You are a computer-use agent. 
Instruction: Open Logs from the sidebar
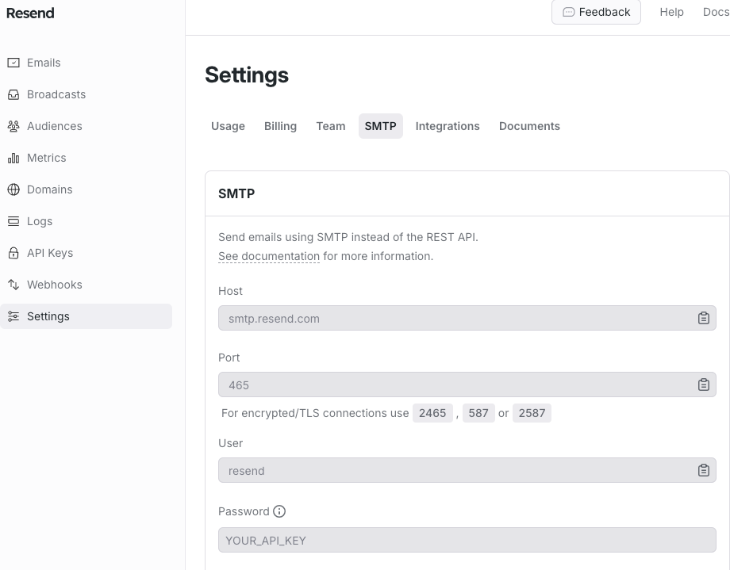pyautogui.click(x=40, y=221)
